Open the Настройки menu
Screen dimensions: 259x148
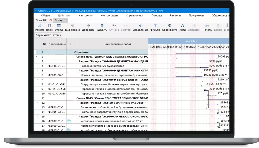85,16
